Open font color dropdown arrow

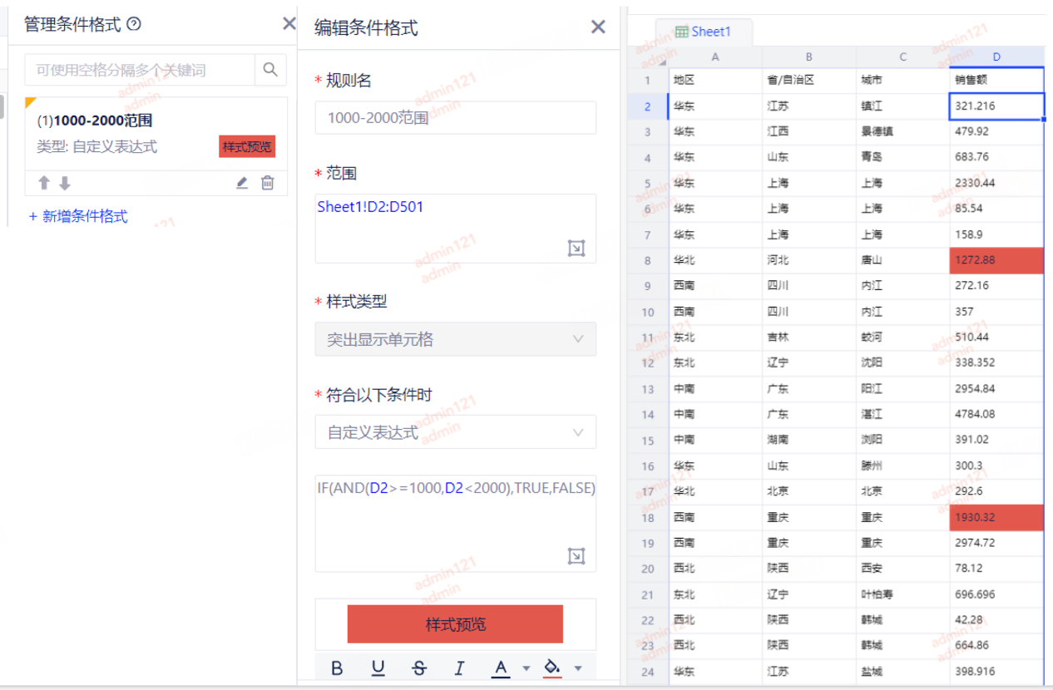526,668
